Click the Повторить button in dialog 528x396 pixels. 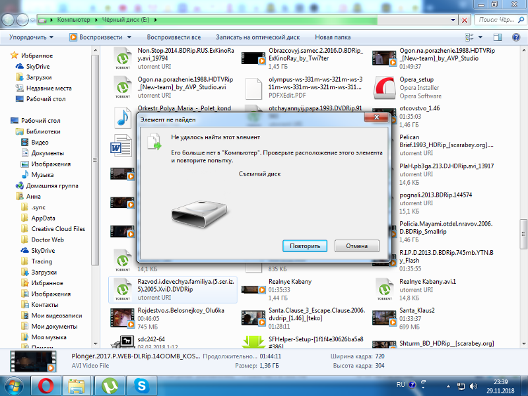(305, 246)
